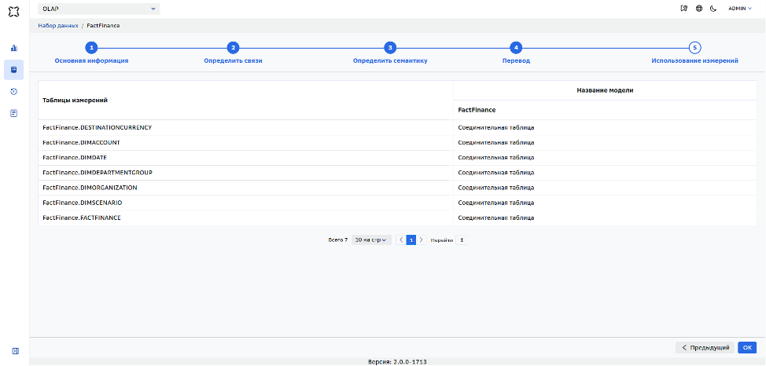Open the ADMIN user menu
The image size is (766, 366).
coord(739,9)
